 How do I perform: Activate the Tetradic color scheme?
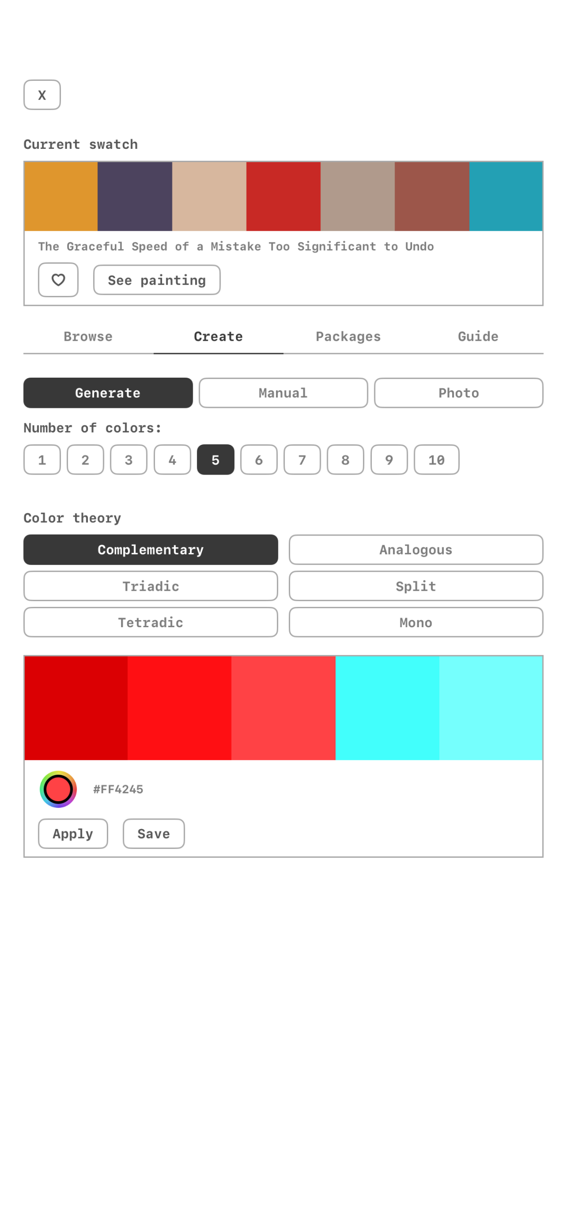click(x=150, y=622)
